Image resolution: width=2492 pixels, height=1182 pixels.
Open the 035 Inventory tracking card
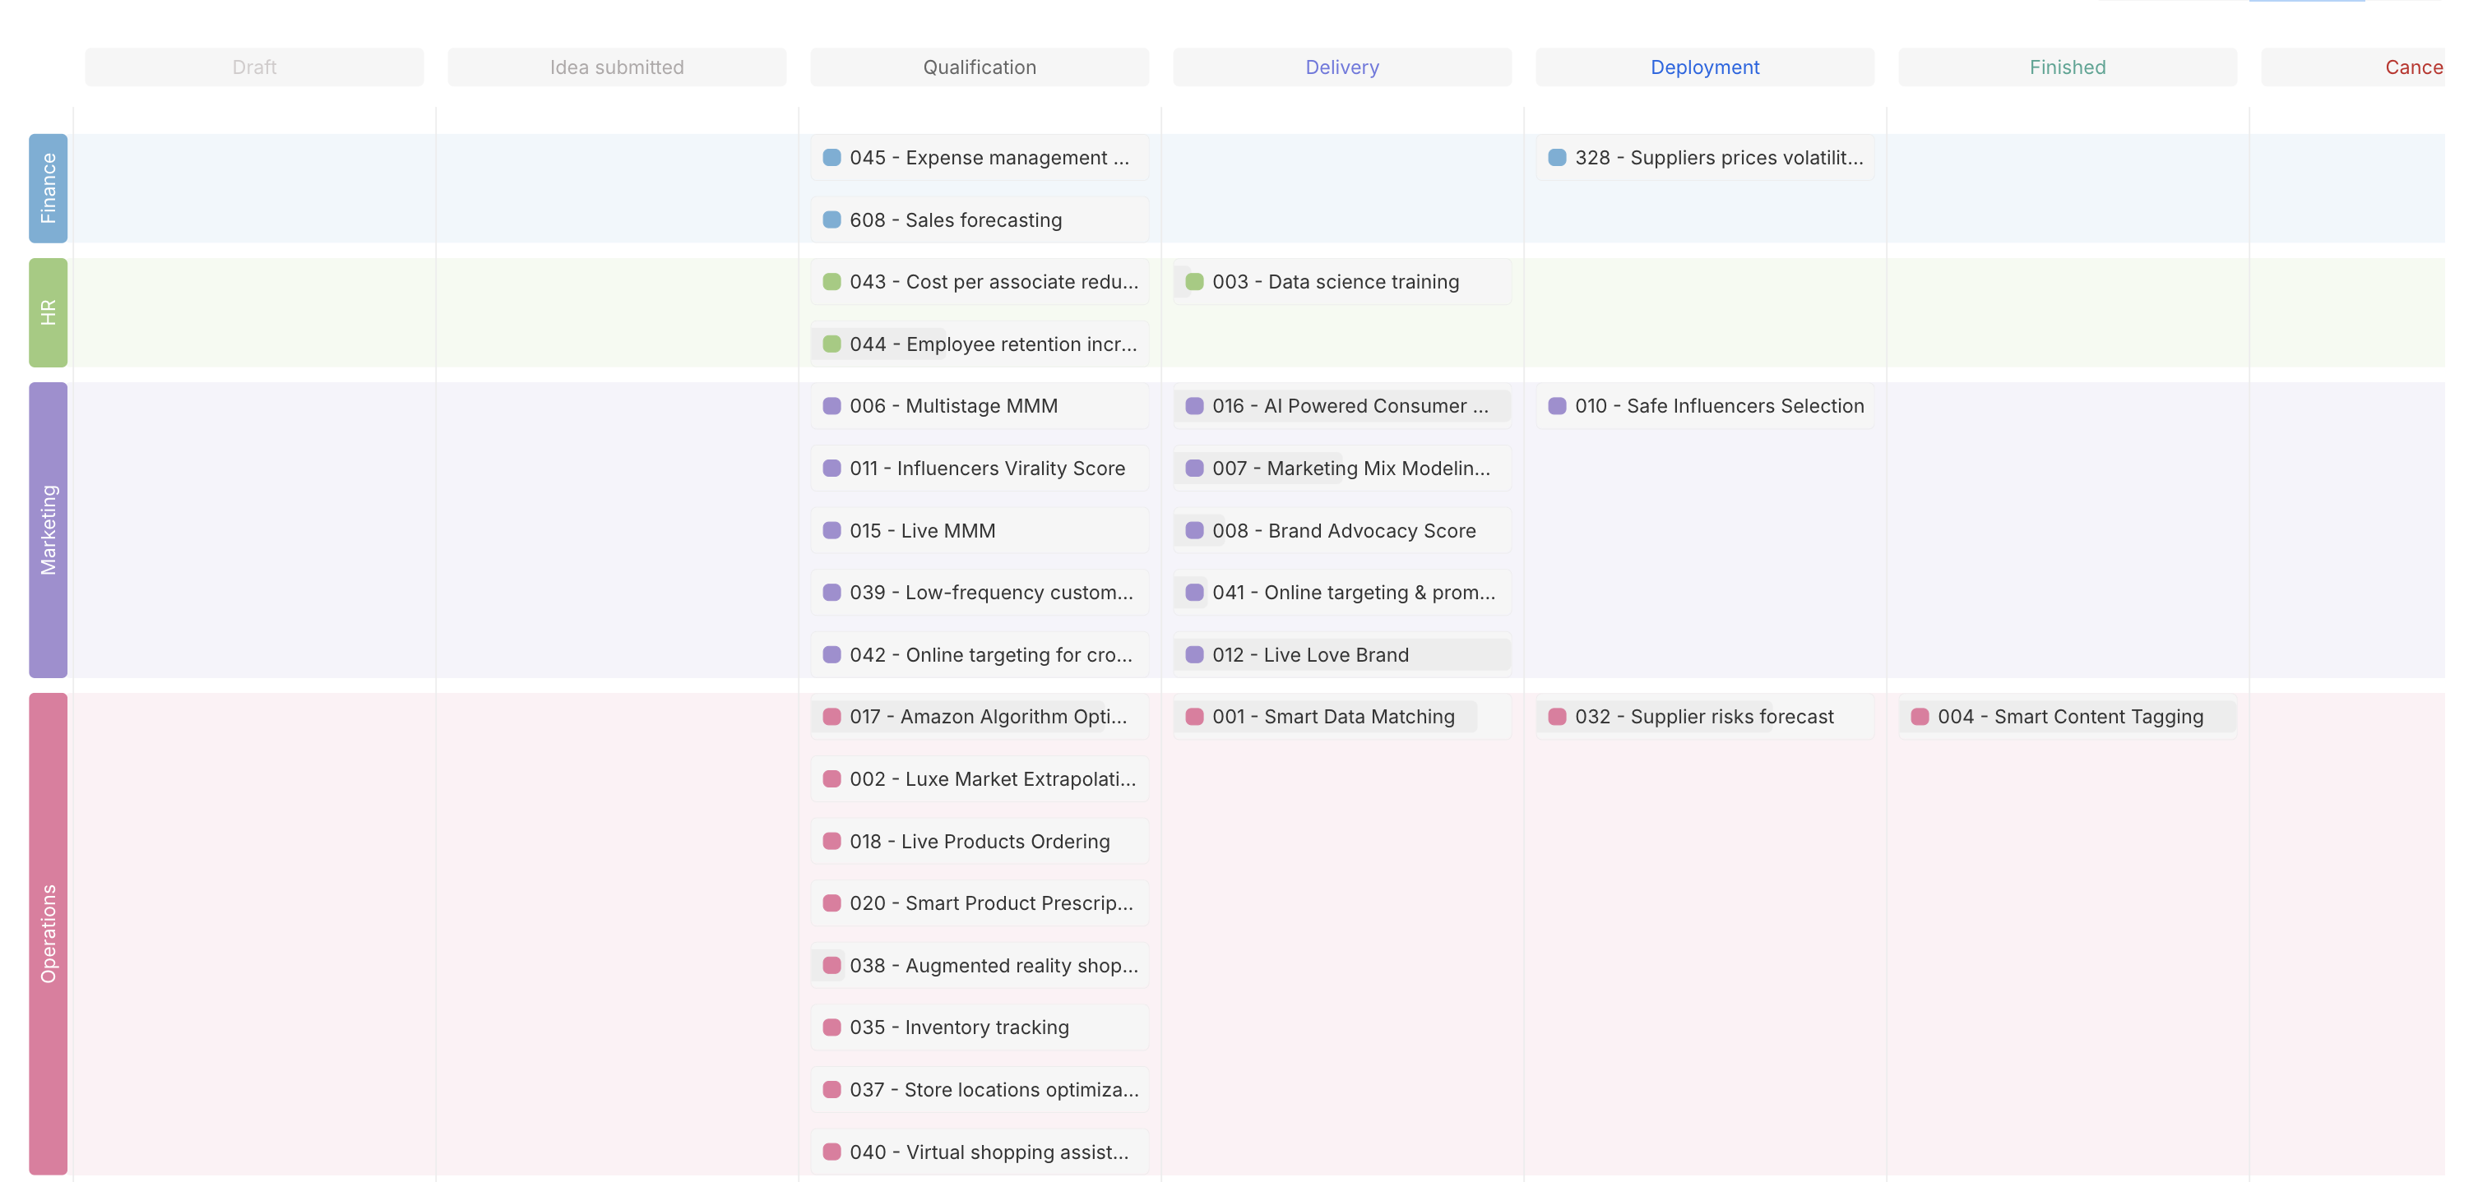979,1027
